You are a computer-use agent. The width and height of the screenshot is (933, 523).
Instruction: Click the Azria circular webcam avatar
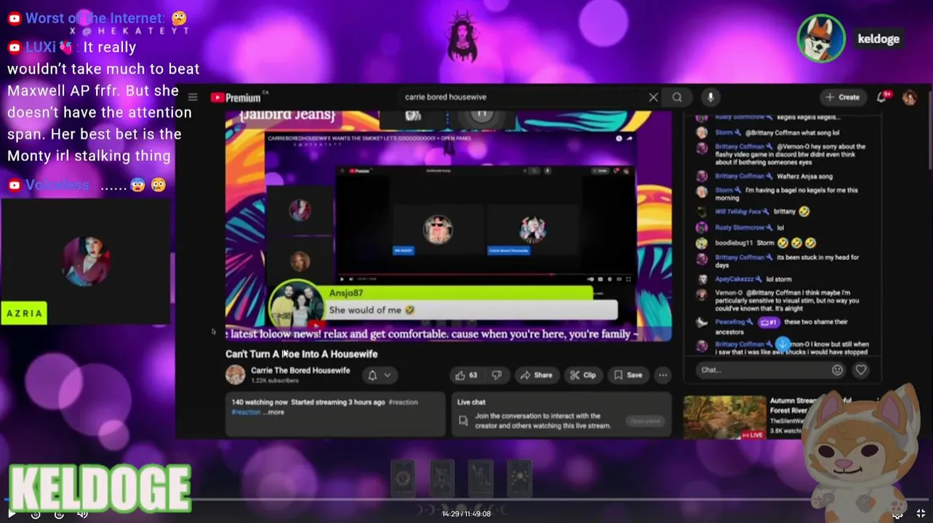[x=86, y=261]
